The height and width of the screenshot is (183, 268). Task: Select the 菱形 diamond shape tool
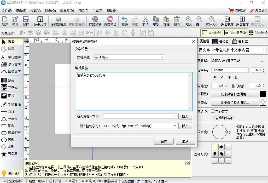point(11,147)
